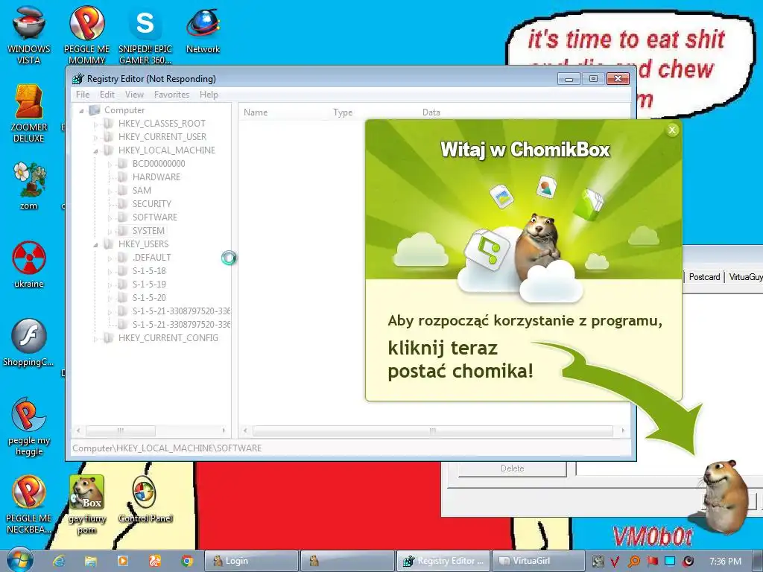Click the Name column header
Viewport: 763px width, 572px height.
(283, 112)
